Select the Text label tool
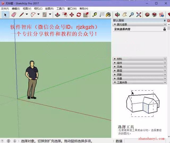This screenshot has width=170, height=143. click(x=102, y=15)
